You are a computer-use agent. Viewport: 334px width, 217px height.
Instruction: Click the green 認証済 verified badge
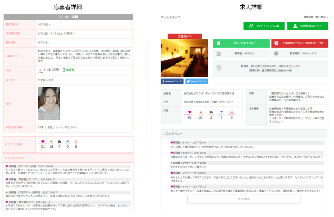[x=68, y=70]
